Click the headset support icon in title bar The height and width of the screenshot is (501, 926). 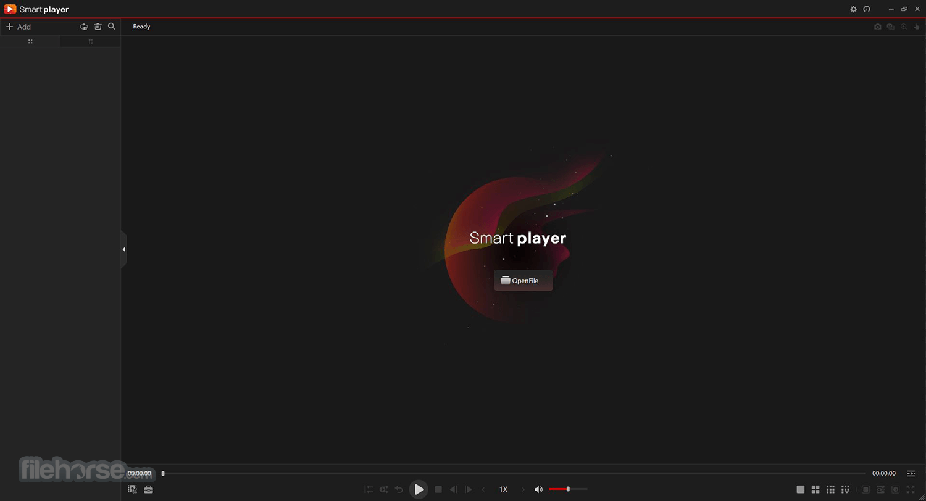[867, 9]
